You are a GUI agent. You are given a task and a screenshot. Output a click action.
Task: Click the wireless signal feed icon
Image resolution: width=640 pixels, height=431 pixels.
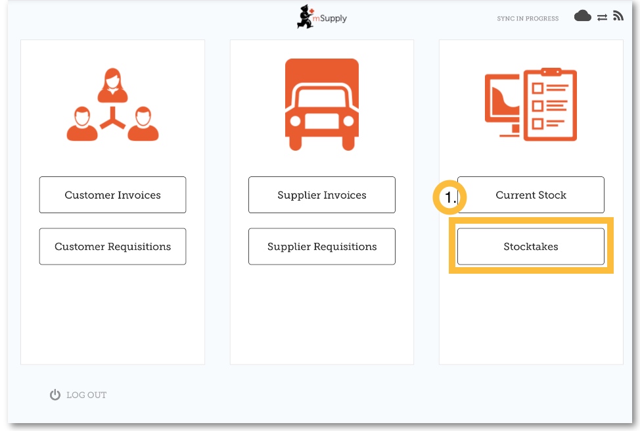pyautogui.click(x=618, y=16)
